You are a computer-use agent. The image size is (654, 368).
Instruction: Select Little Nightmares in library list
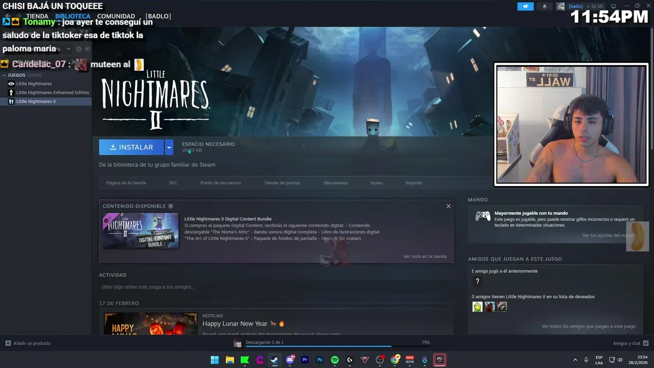click(x=34, y=83)
